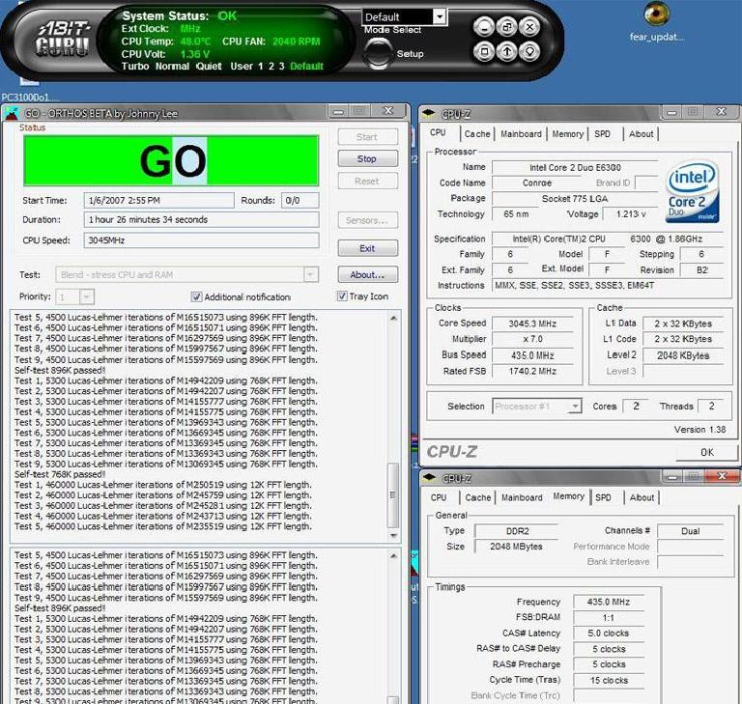Open the Guru Mode Select dropdown

440,17
